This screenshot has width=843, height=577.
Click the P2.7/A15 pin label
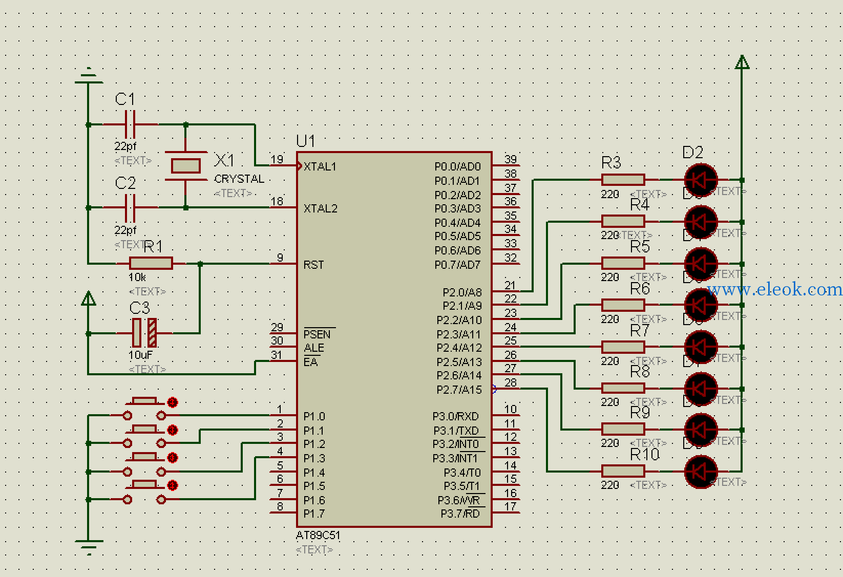[459, 390]
